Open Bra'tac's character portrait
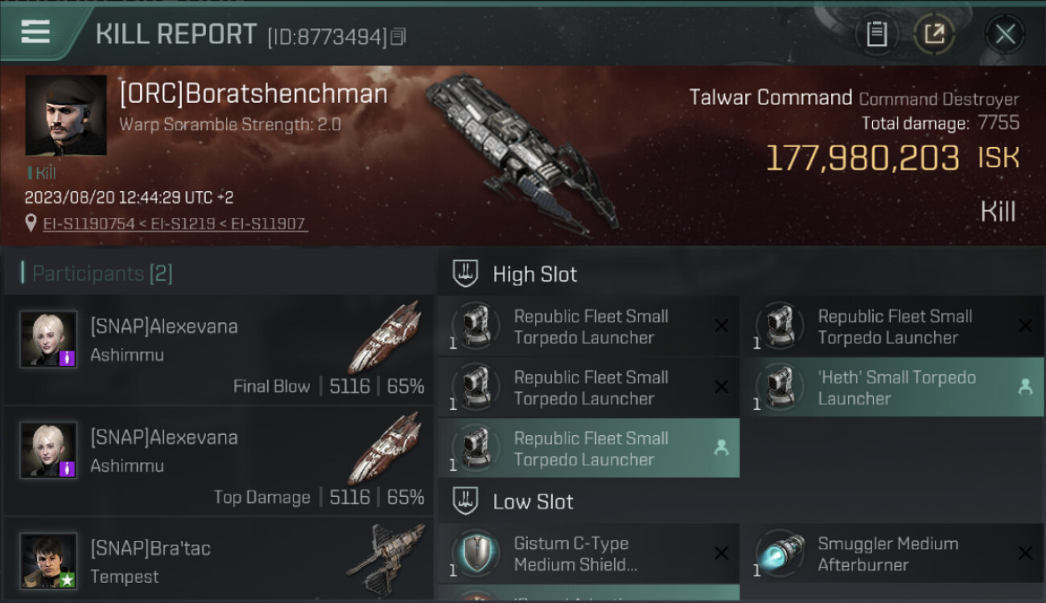 coord(48,560)
